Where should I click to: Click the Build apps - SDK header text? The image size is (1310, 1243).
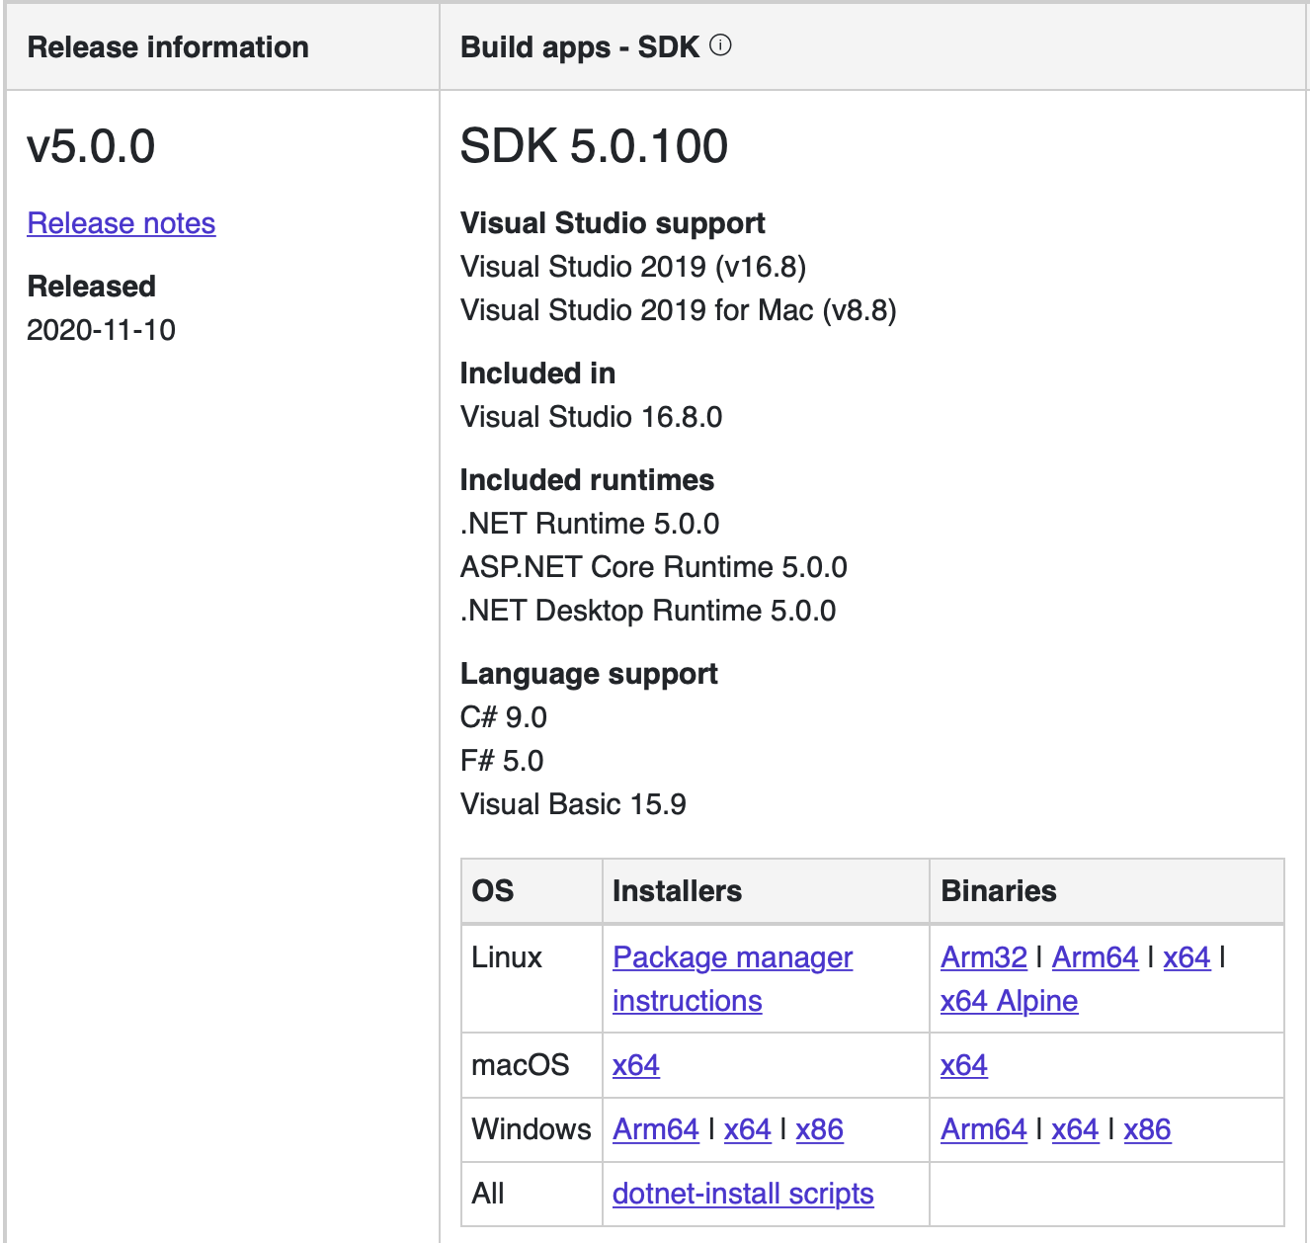[581, 47]
